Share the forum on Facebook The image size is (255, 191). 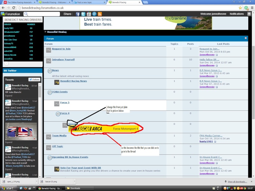pyautogui.click(x=78, y=14)
